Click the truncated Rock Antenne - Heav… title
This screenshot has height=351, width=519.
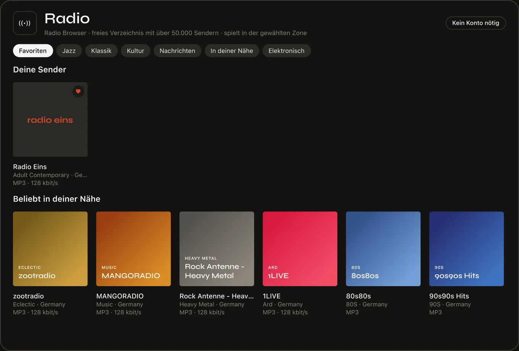[216, 296]
